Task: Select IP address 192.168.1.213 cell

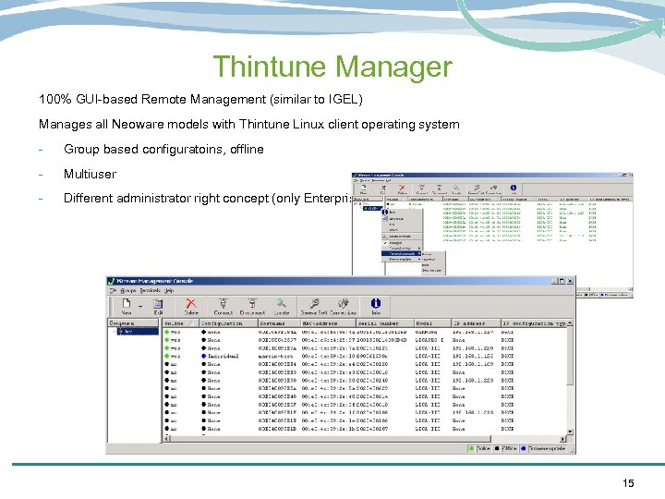Action: click(473, 412)
